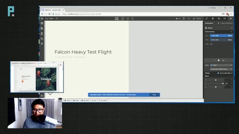
Task: Open a new Chrome tab
Action: click(68, 10)
